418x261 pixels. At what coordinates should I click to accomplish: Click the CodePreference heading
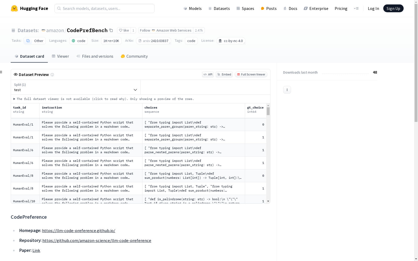click(x=29, y=217)
